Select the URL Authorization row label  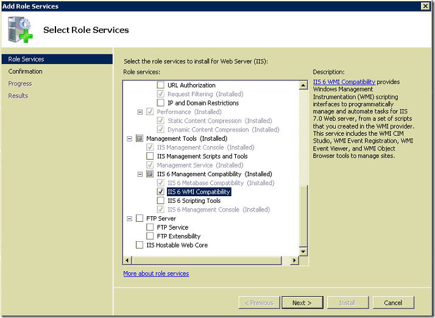(191, 85)
